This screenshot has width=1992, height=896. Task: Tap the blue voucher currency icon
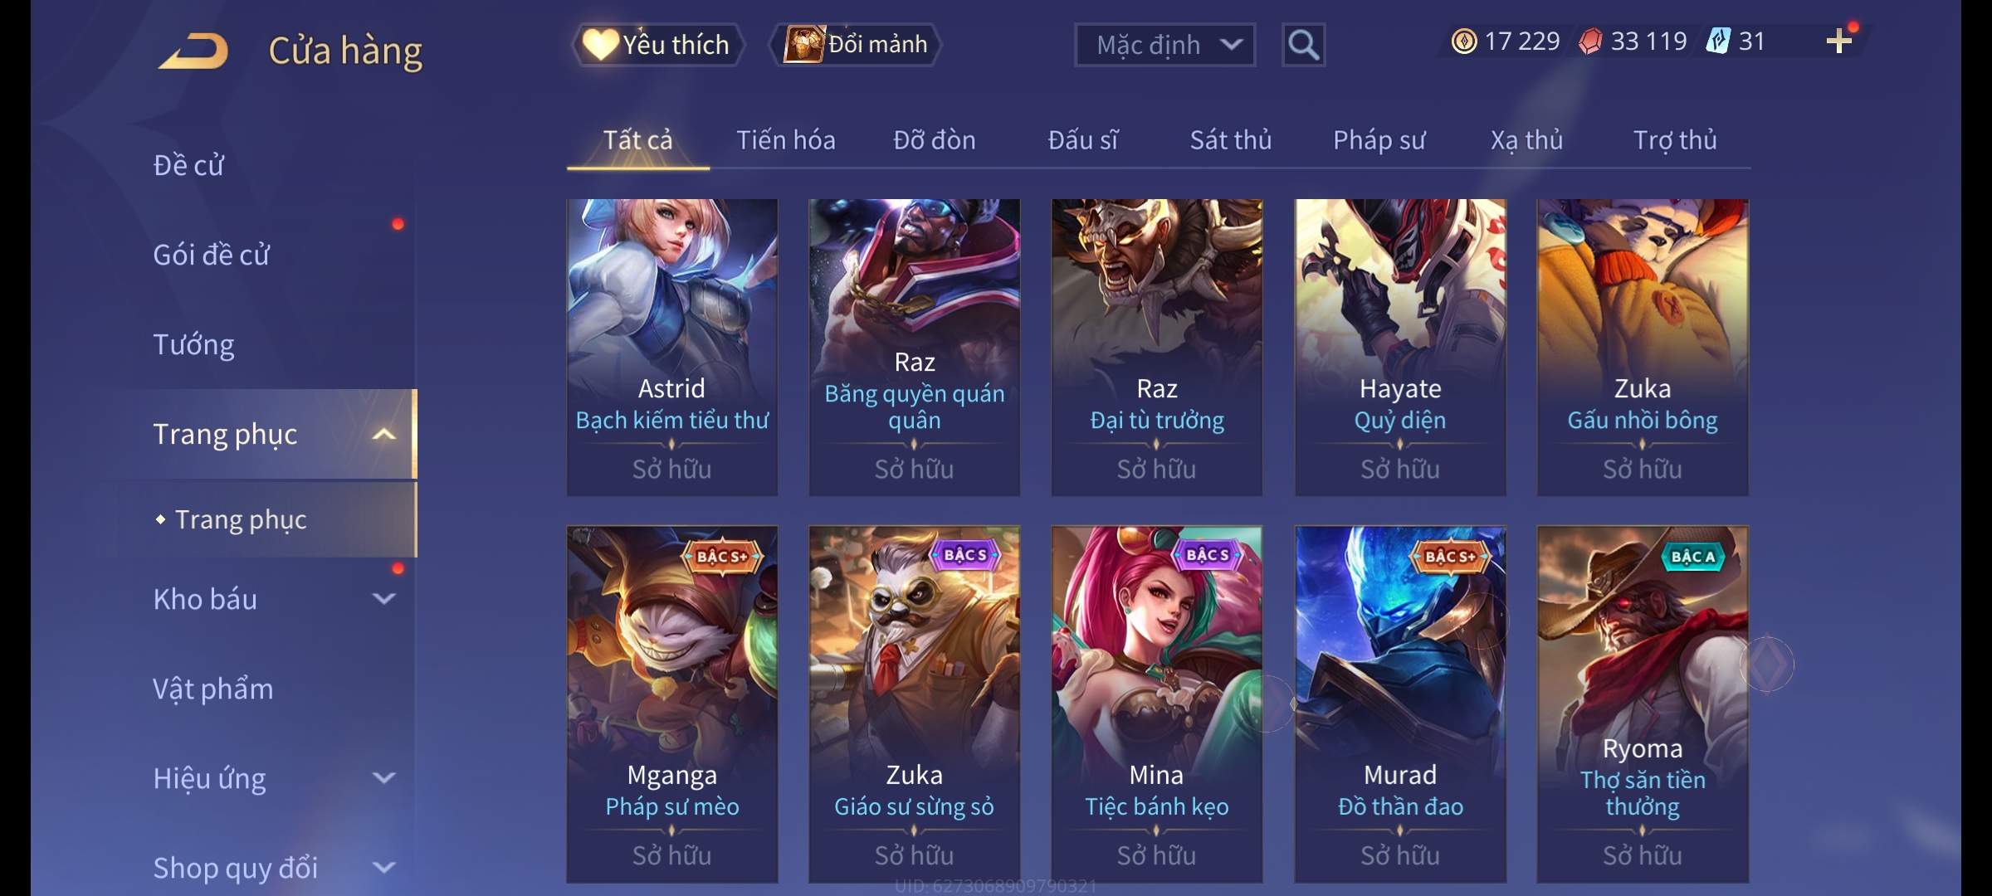pos(1717,41)
